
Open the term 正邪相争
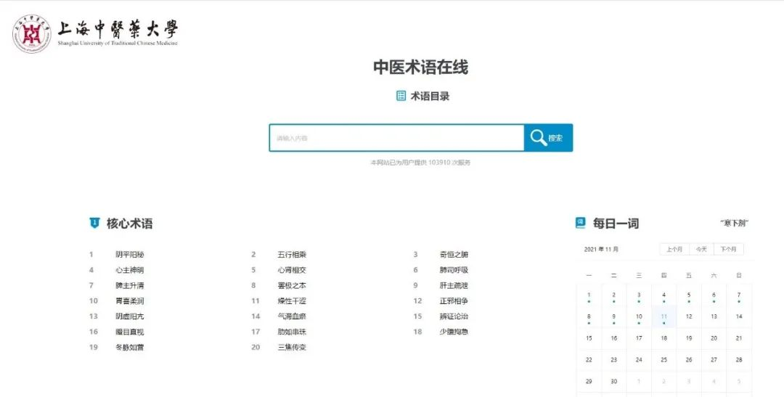pyautogui.click(x=454, y=301)
